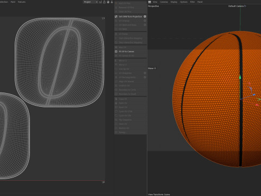The width and height of the screenshot is (261, 196).
Task: Open the viewport Filter menu
Action: 192,2
